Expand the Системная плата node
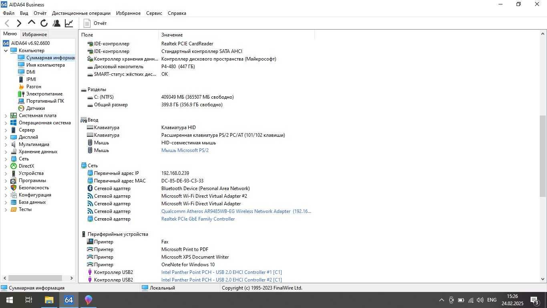This screenshot has height=308, width=547. point(6,115)
